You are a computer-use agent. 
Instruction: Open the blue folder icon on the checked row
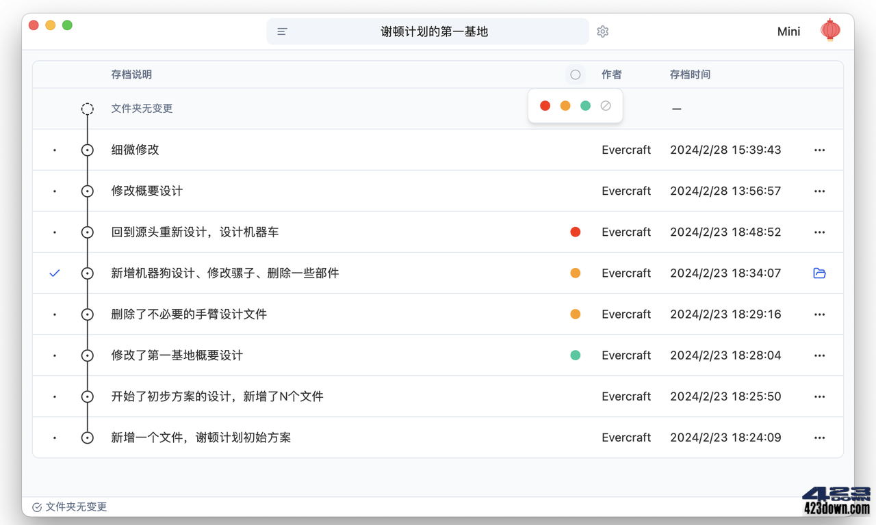(819, 273)
